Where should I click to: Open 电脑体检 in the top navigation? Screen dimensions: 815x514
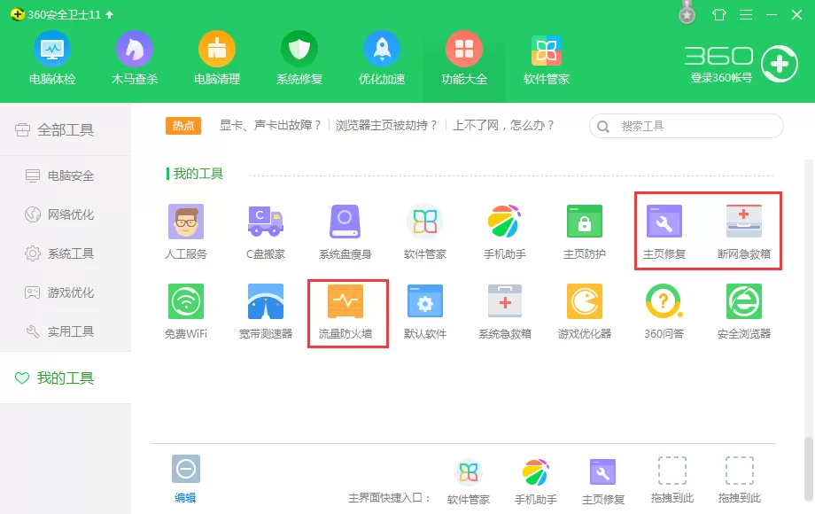(x=52, y=58)
